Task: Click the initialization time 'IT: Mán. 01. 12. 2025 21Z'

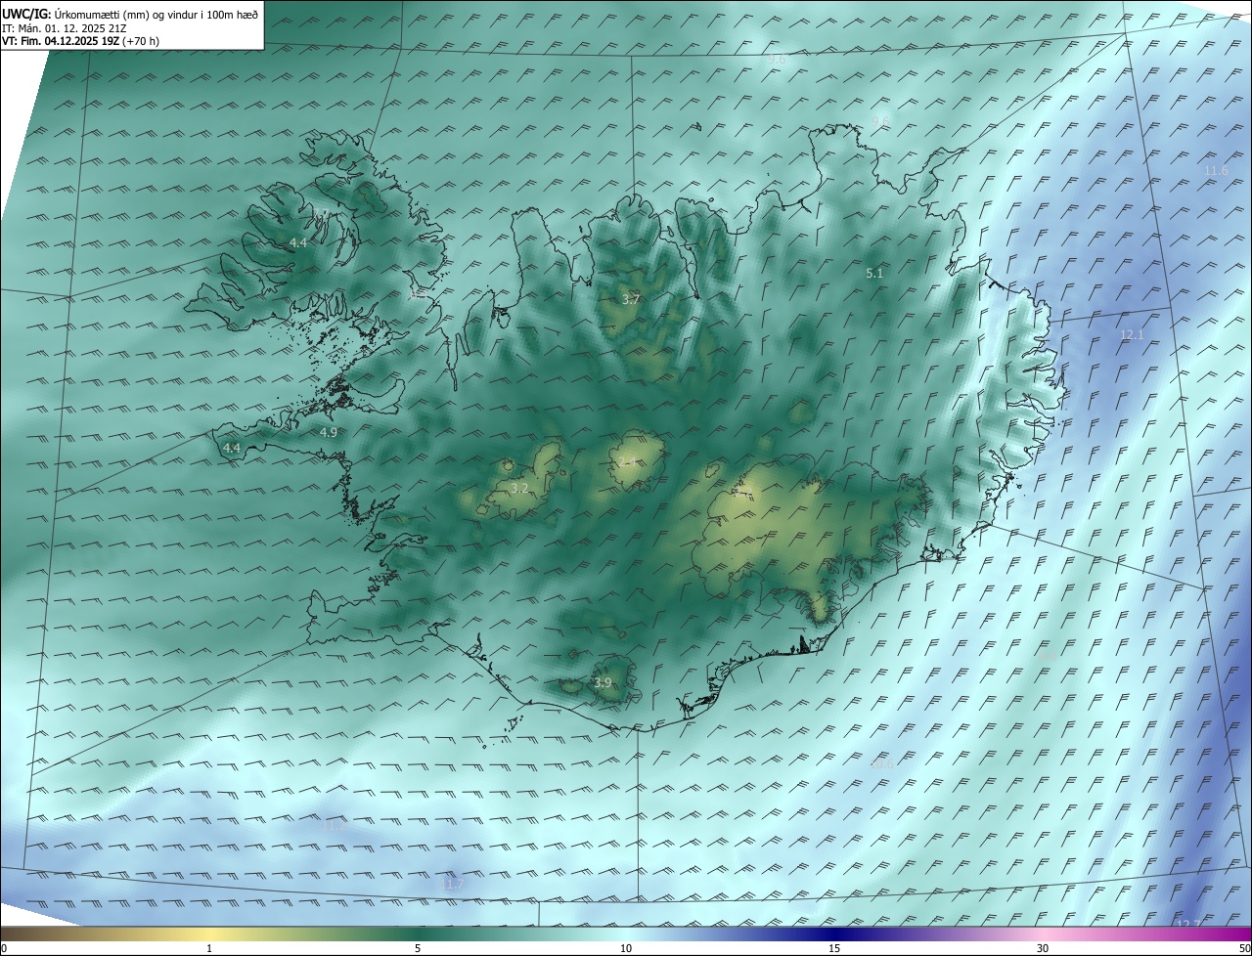Action: pos(65,28)
